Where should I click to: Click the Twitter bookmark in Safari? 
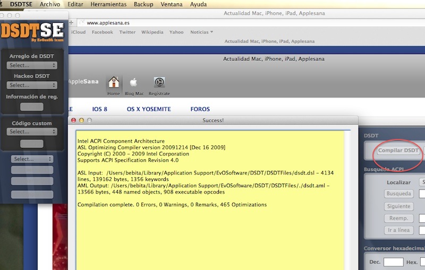click(127, 32)
